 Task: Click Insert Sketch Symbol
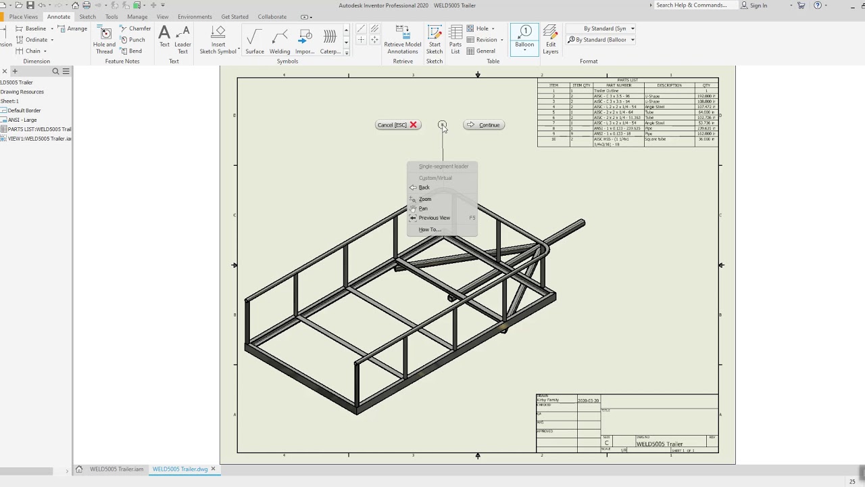218,40
